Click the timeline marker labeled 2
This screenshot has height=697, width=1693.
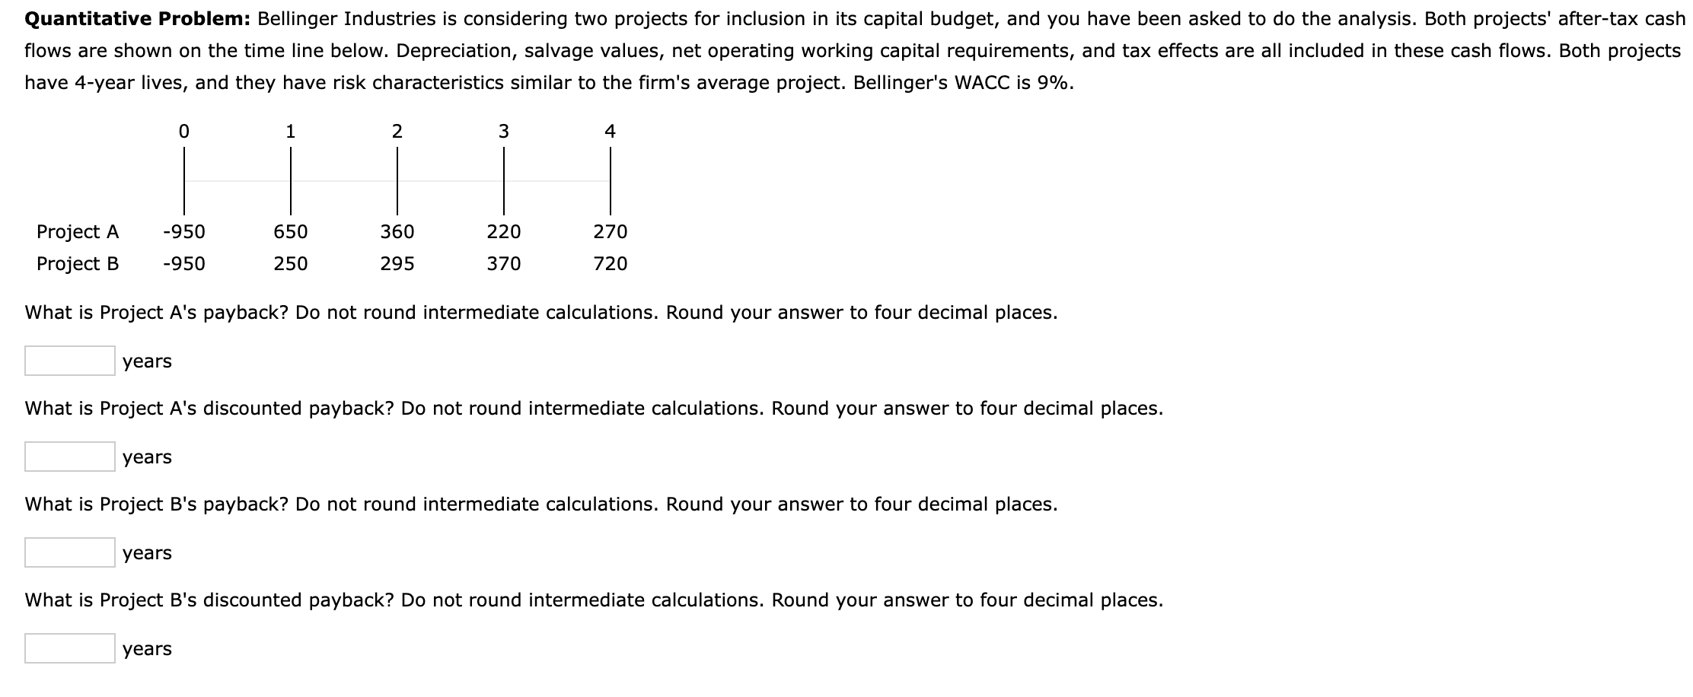coord(397,132)
